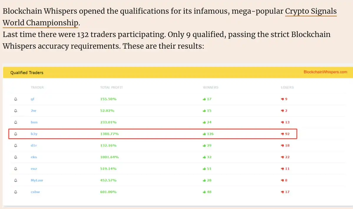
Task: Toggle the notification bell for trader b3y
Action: (16, 134)
